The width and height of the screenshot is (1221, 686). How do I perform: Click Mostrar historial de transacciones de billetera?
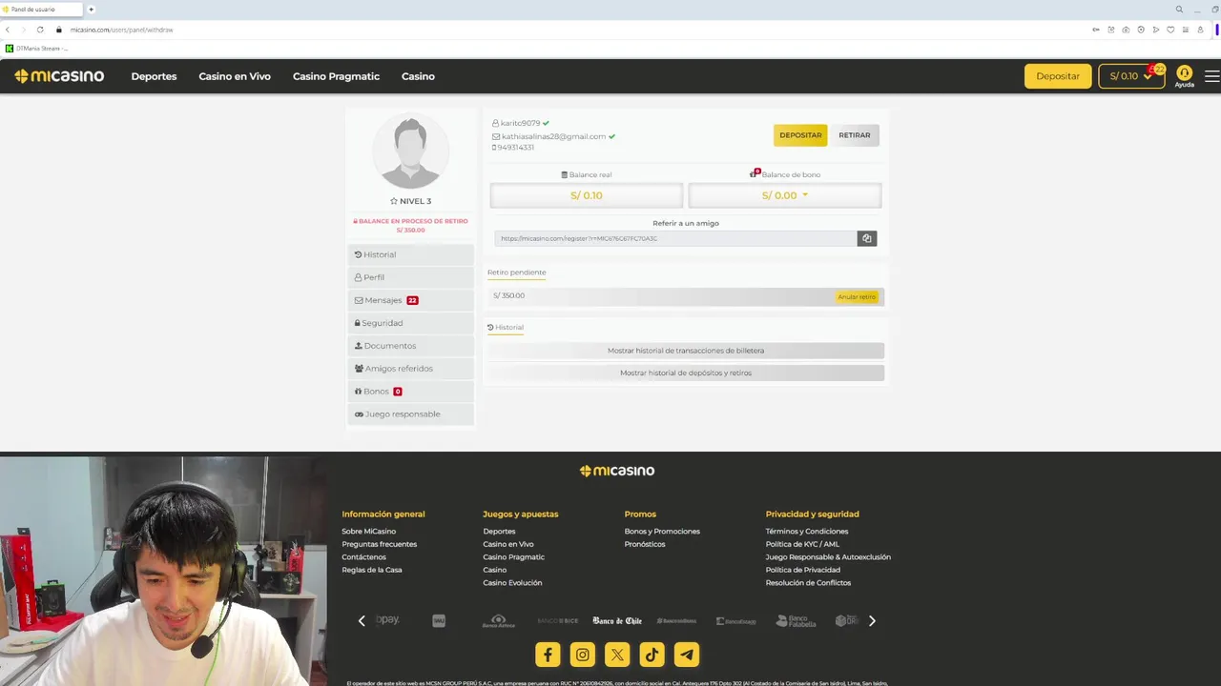coord(685,351)
